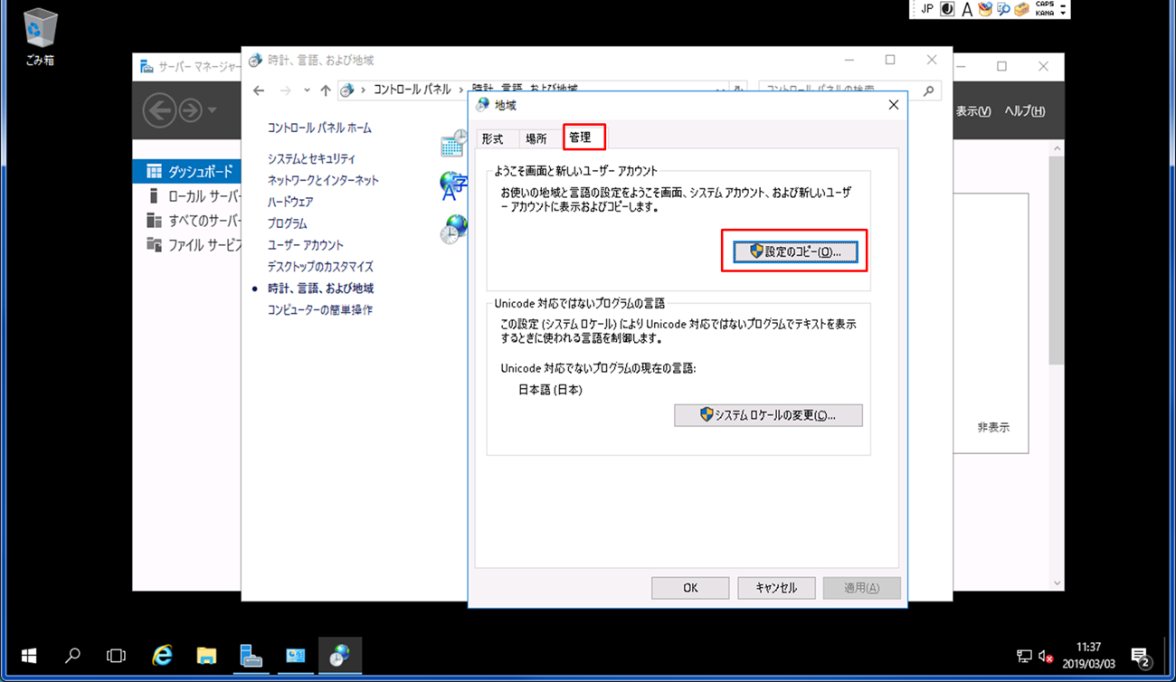Open the Start menu
This screenshot has height=682, width=1176.
[28, 655]
